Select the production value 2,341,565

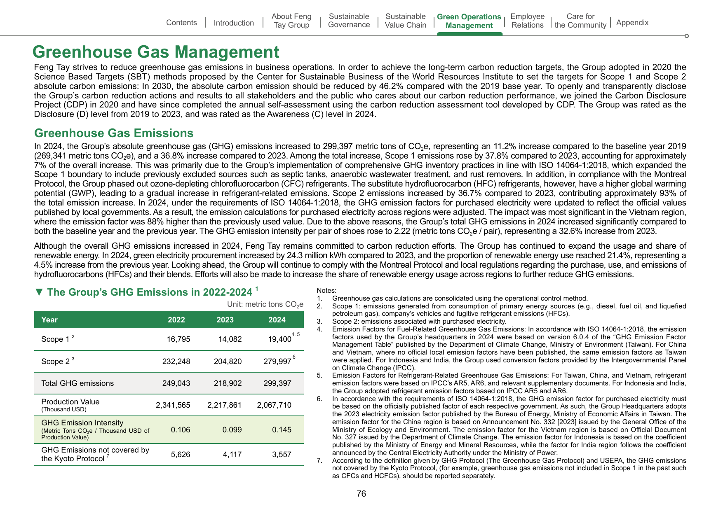coord(173,405)
